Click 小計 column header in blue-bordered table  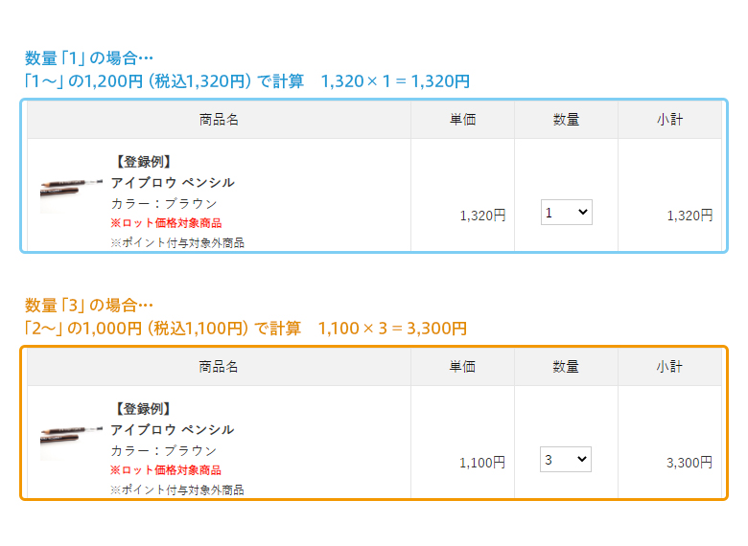click(669, 120)
